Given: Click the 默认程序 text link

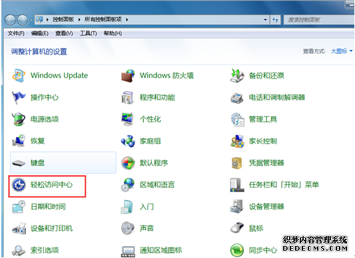Looking at the screenshot, I should (x=154, y=163).
